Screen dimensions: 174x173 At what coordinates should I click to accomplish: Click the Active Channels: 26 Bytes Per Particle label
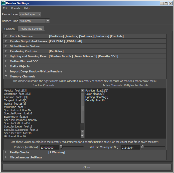pyautogui.click(x=125, y=85)
